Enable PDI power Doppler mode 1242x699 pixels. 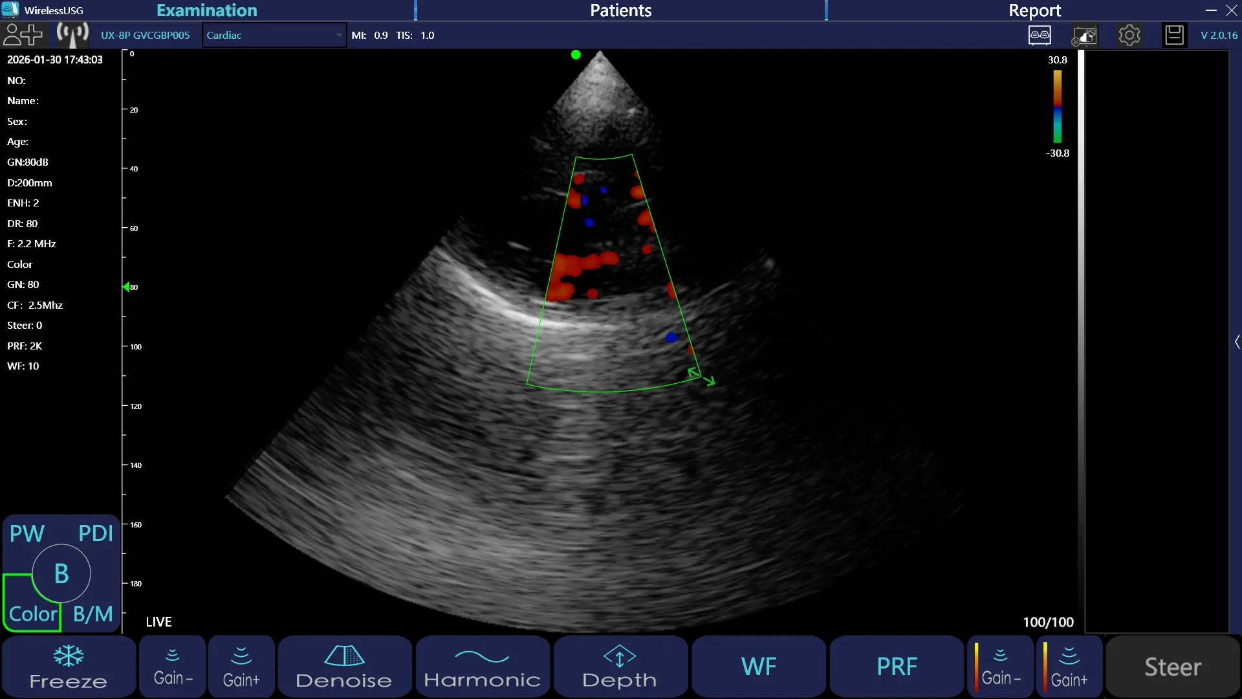pos(96,534)
